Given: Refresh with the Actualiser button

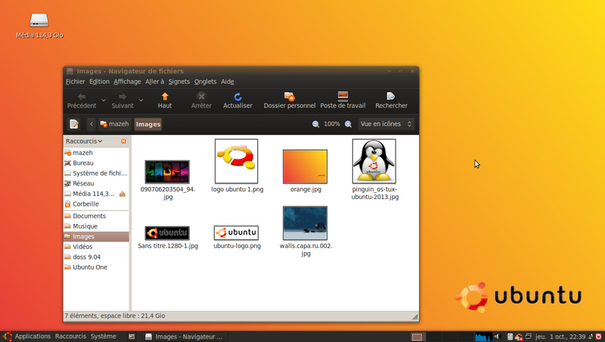Looking at the screenshot, I should point(237,101).
